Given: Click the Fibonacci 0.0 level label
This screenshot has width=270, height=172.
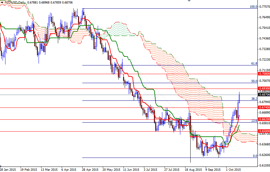Looking at the screenshot, I should pyautogui.click(x=255, y=156).
